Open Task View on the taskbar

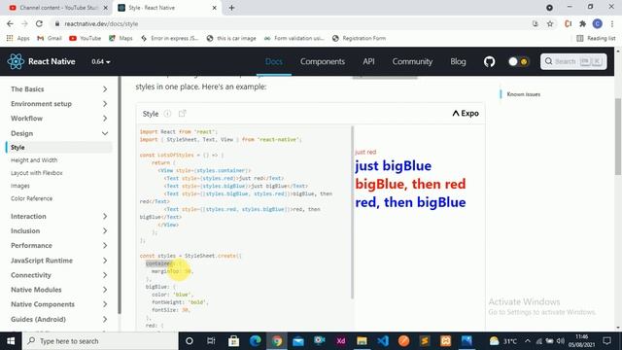point(211,341)
